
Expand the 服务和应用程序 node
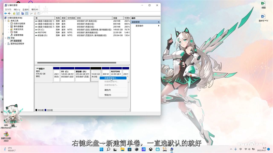pos(5,44)
